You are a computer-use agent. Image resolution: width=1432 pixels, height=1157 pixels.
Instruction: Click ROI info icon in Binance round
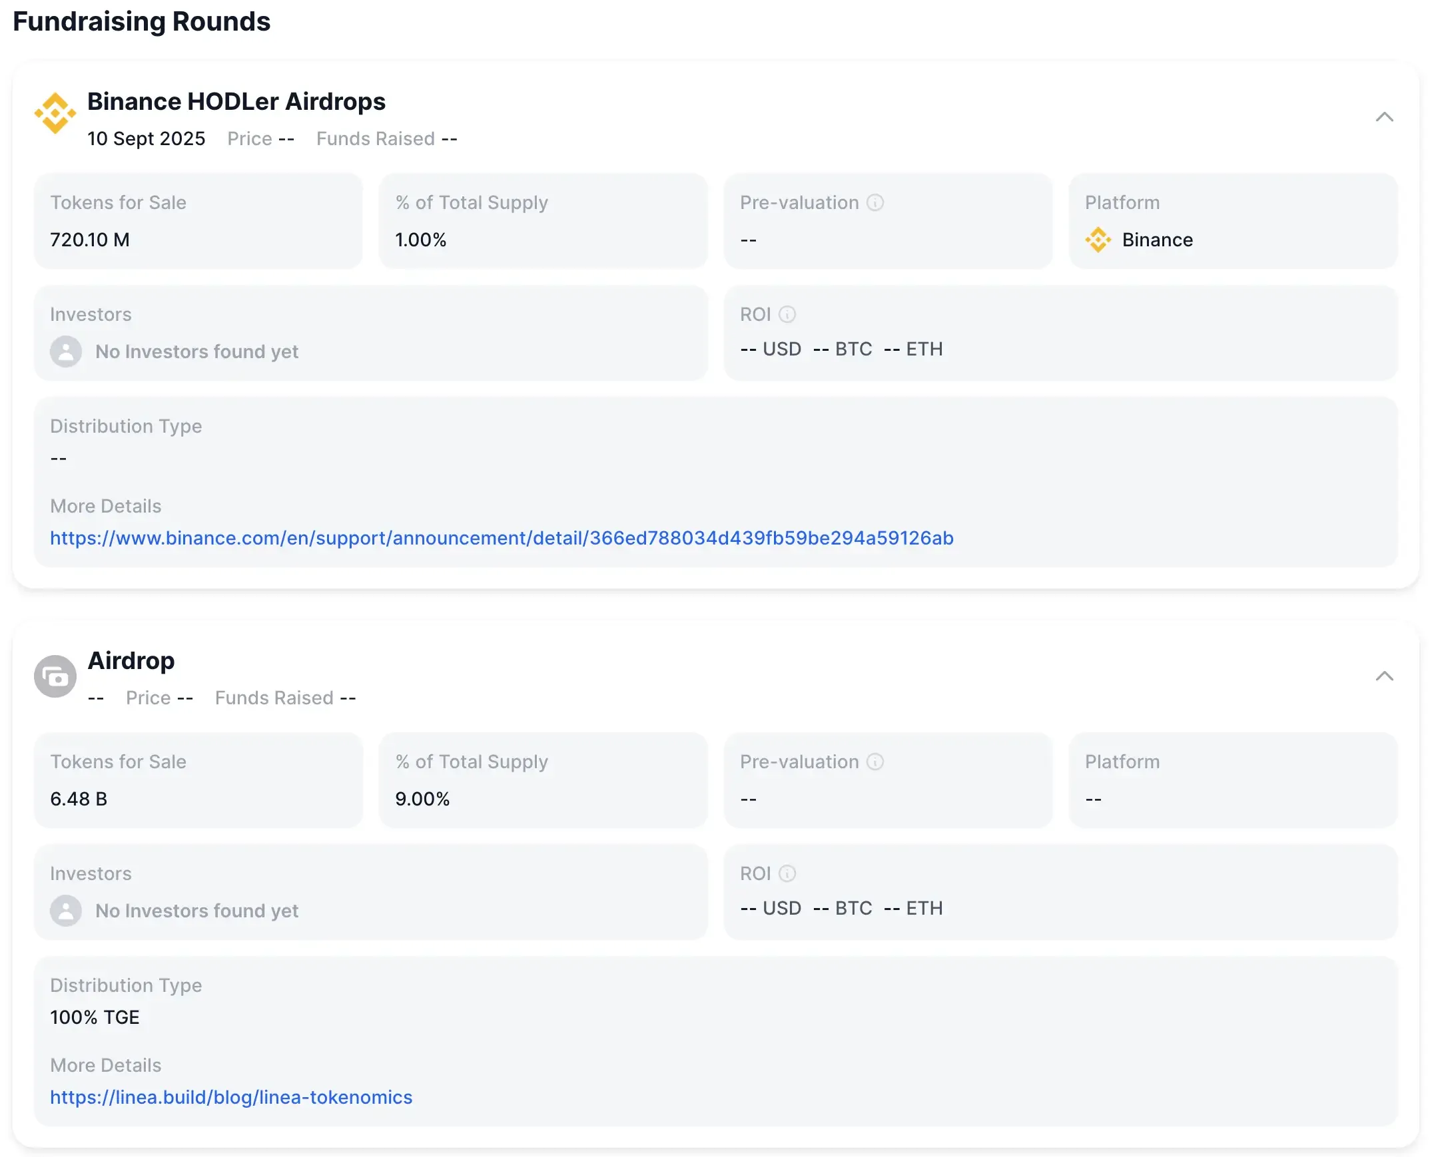click(787, 315)
